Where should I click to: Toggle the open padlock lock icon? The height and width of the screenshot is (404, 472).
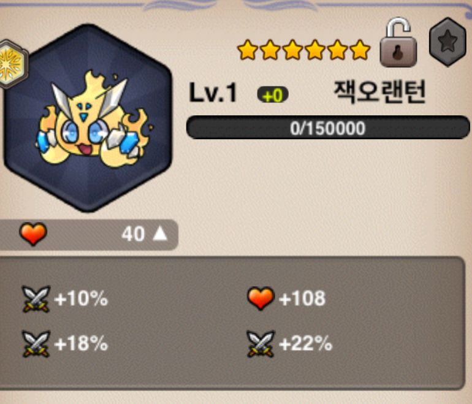click(398, 42)
